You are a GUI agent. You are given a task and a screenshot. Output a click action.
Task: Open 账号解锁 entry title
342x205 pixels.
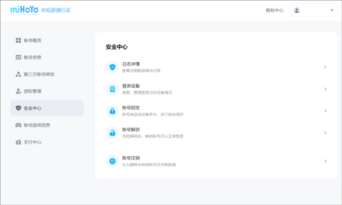[131, 130]
